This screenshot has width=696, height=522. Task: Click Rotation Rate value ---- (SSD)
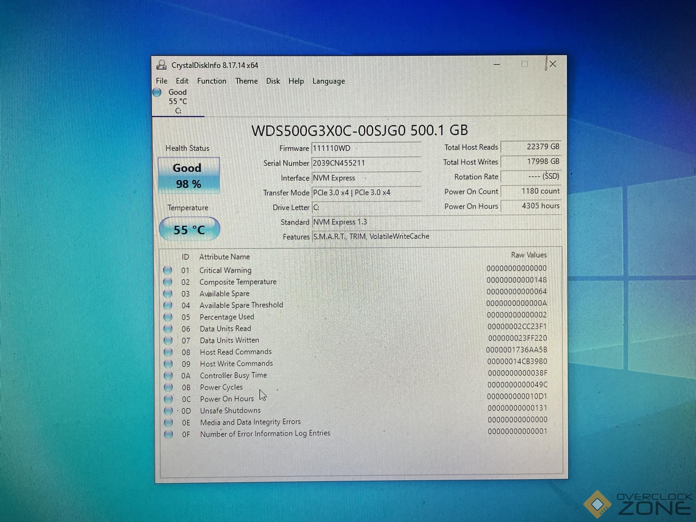[x=531, y=176]
